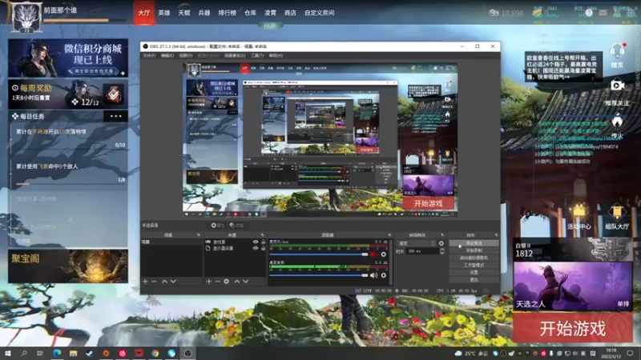Viewport: 641px width, 360px height.
Task: Open OBS 编辑(E) menu
Action: pos(167,55)
